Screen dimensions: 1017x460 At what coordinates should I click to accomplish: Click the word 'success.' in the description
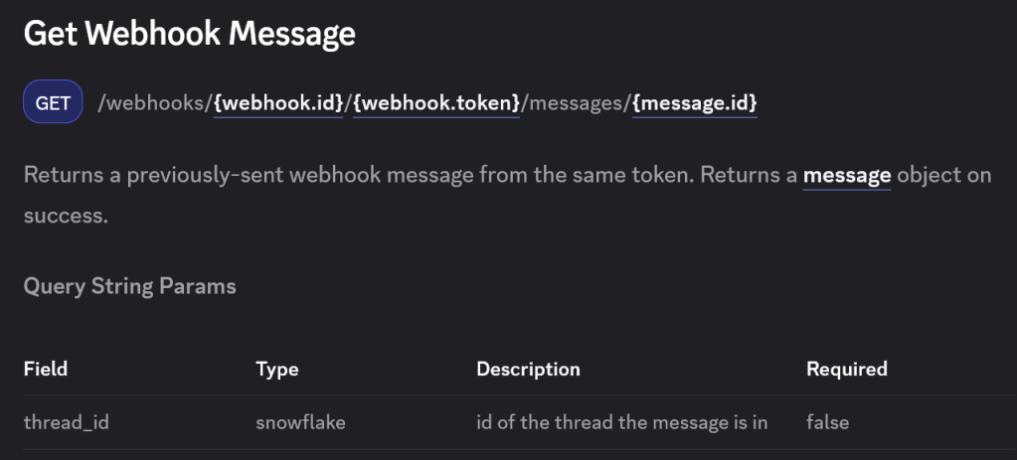(x=66, y=215)
